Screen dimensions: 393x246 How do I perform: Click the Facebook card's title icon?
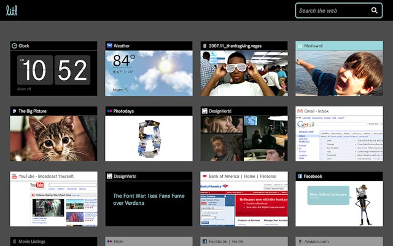point(300,177)
